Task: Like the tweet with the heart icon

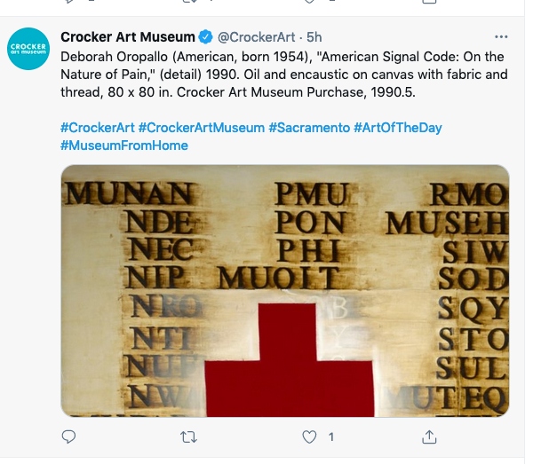Action: pyautogui.click(x=309, y=436)
